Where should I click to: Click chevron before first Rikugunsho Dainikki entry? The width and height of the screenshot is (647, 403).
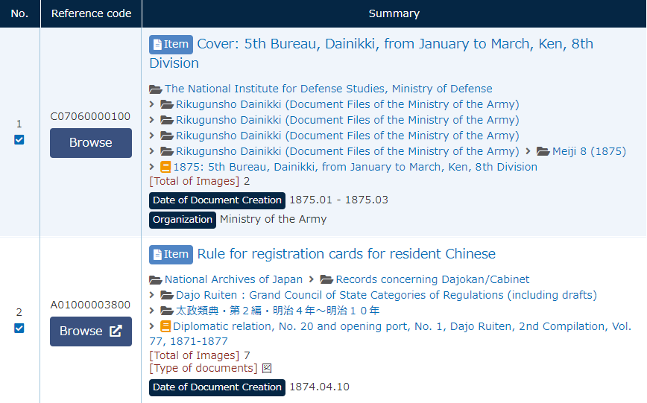(152, 104)
